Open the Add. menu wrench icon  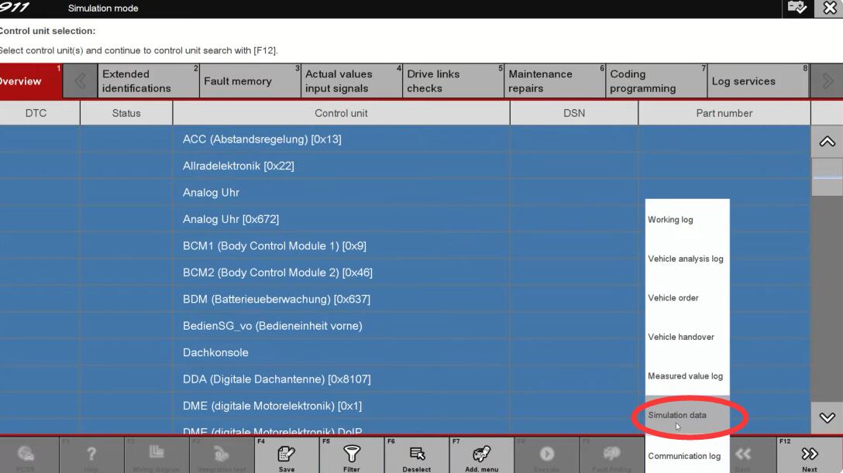click(x=481, y=455)
